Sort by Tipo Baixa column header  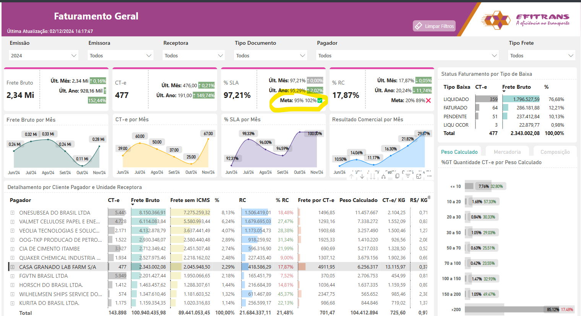(x=457, y=87)
